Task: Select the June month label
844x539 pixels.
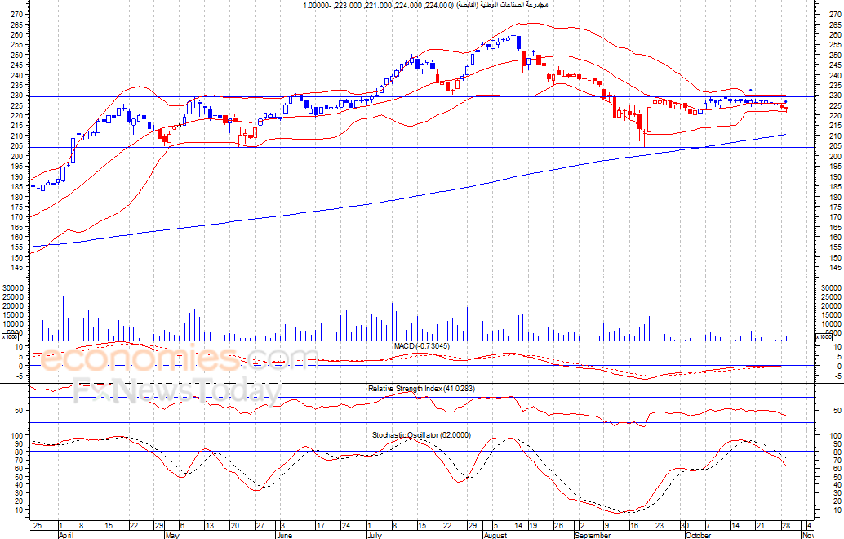Action: (x=284, y=535)
